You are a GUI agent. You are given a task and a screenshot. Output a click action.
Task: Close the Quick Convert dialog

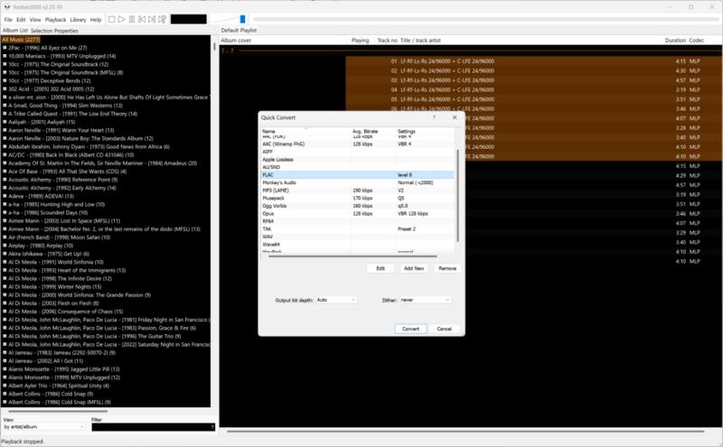tap(455, 117)
